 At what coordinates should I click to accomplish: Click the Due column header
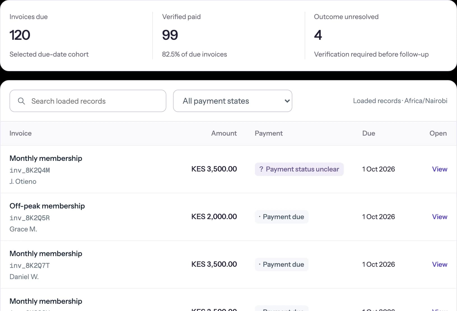coord(369,133)
